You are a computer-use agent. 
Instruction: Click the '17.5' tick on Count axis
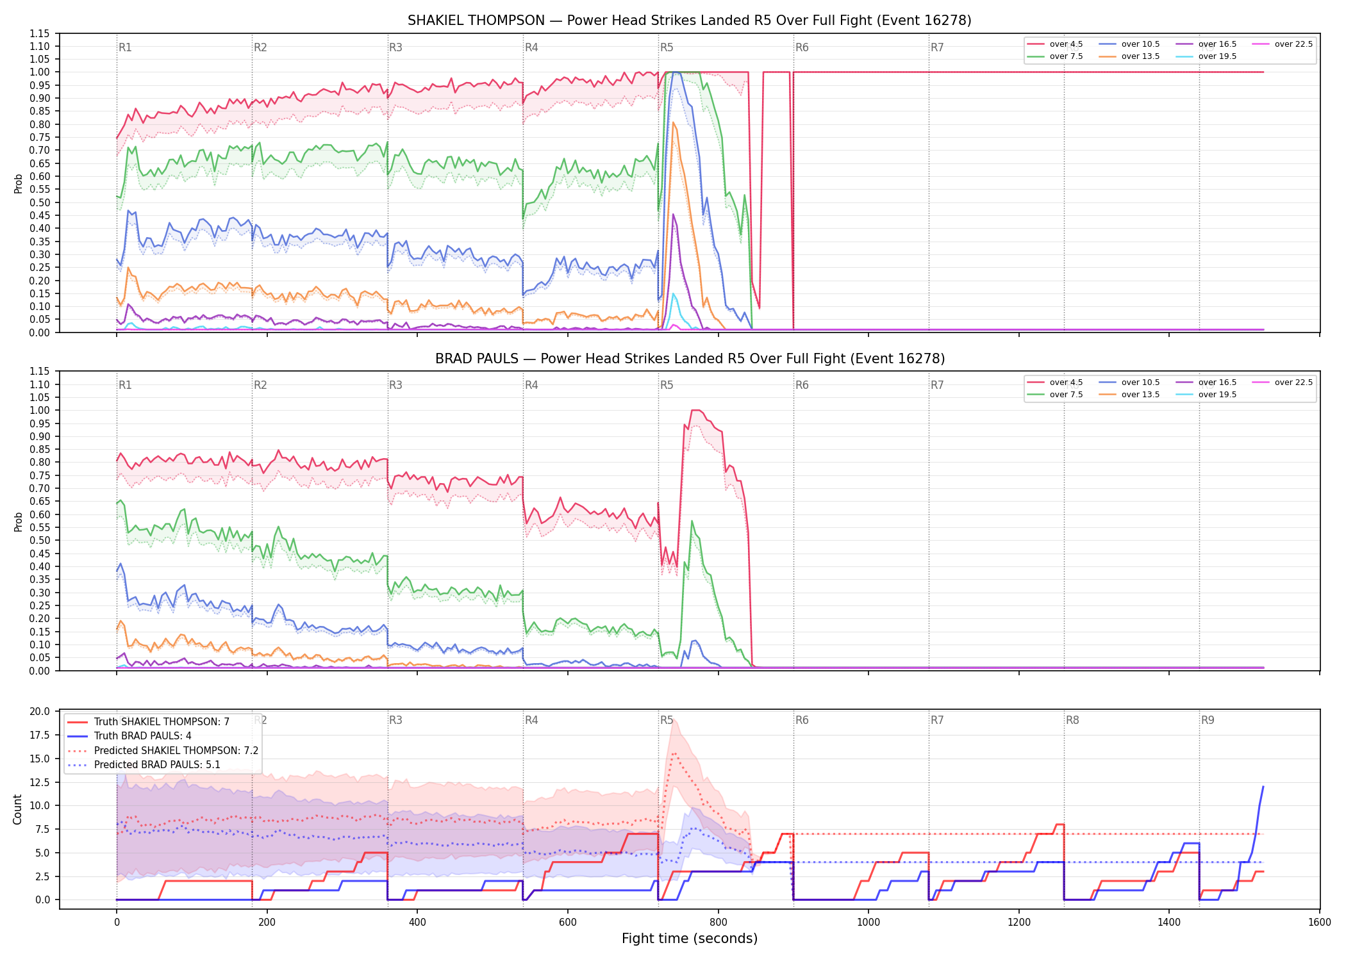click(40, 735)
